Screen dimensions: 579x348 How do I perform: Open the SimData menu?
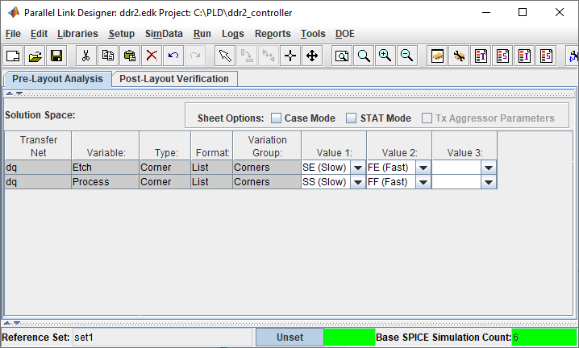click(x=164, y=34)
